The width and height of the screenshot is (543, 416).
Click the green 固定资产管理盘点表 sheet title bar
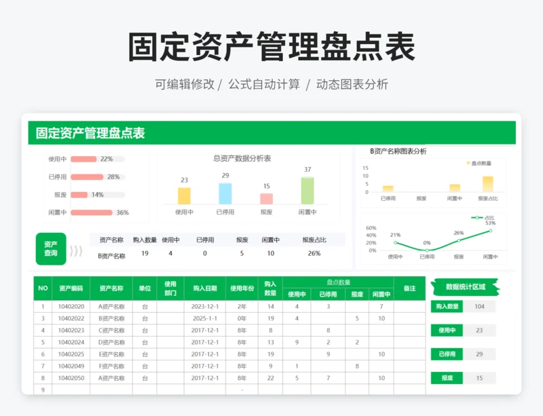(x=272, y=132)
